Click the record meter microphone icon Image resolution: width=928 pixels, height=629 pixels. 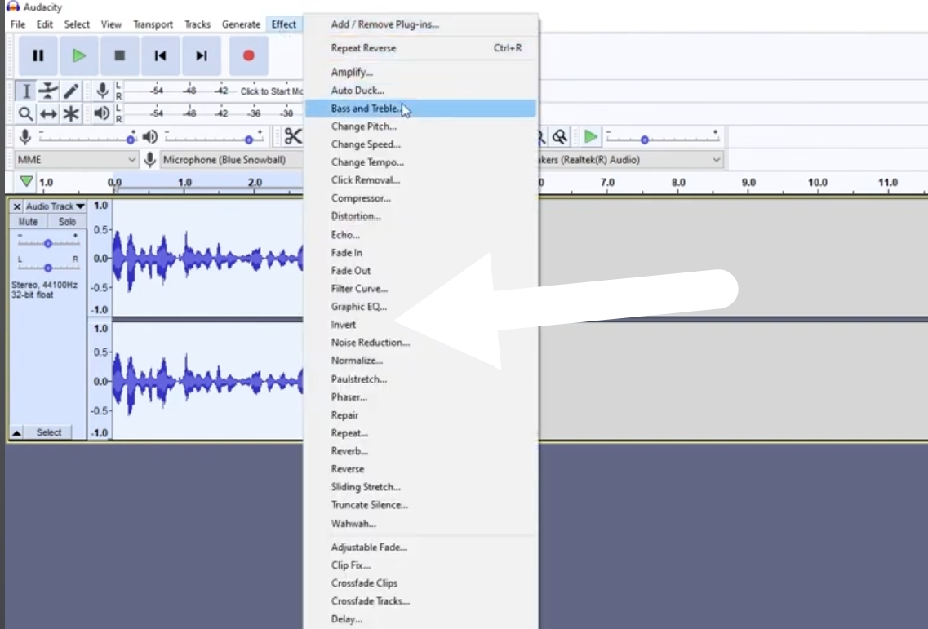102,91
